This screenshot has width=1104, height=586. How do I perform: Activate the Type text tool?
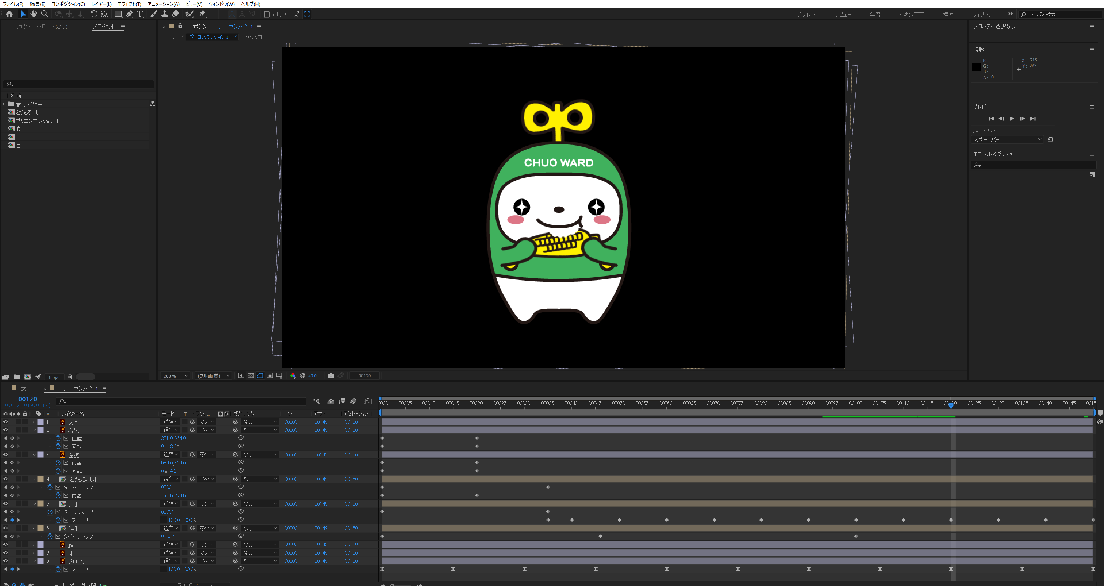click(140, 14)
